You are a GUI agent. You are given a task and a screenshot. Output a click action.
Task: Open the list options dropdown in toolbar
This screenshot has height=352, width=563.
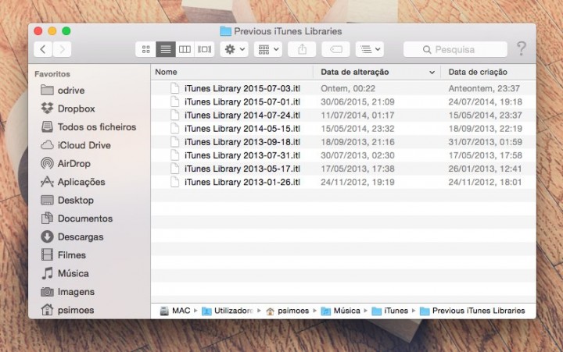click(370, 49)
